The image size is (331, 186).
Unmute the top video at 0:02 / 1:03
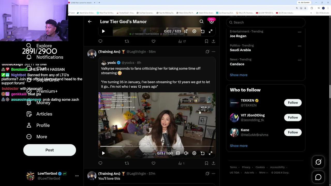[x=186, y=31]
